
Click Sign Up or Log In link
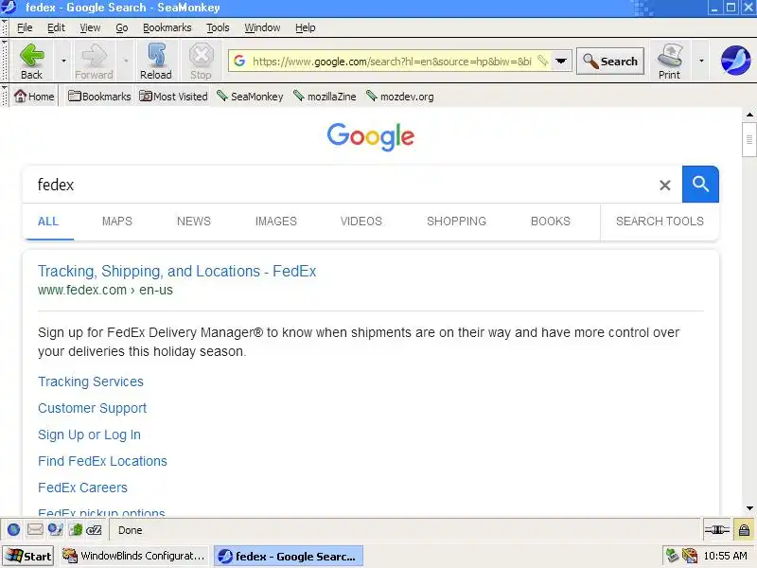89,435
